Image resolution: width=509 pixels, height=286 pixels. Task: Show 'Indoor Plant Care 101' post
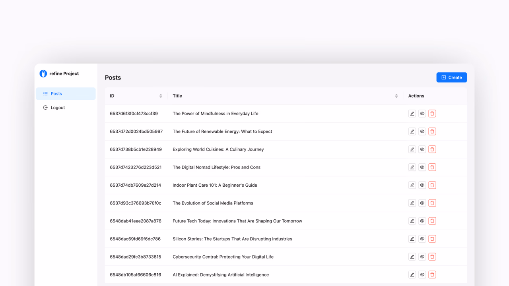pyautogui.click(x=422, y=185)
